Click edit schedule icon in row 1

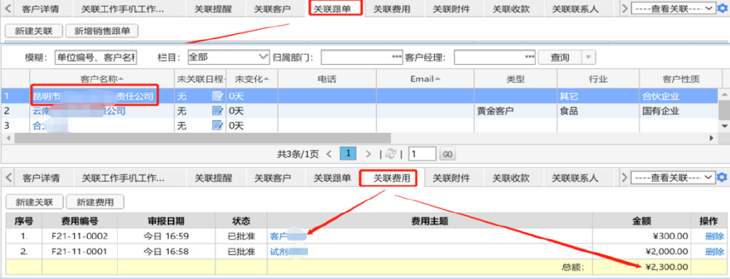pos(217,96)
